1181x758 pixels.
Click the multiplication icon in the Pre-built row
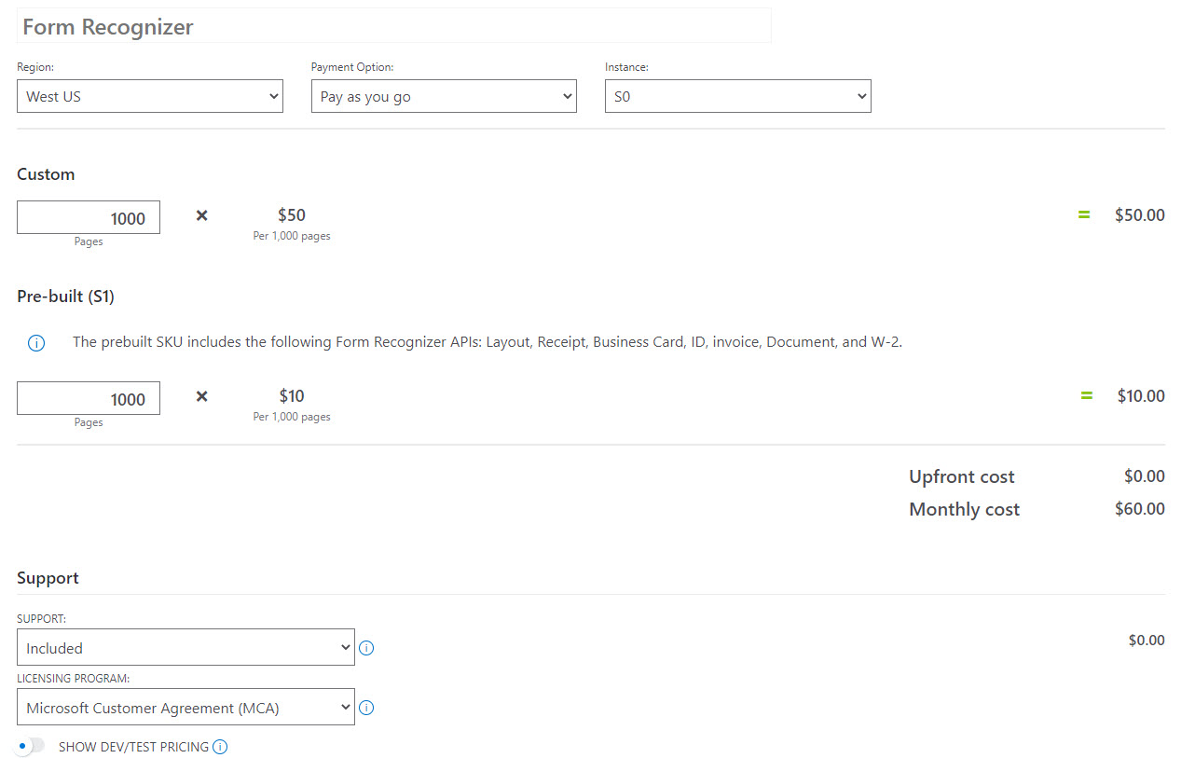pos(201,396)
